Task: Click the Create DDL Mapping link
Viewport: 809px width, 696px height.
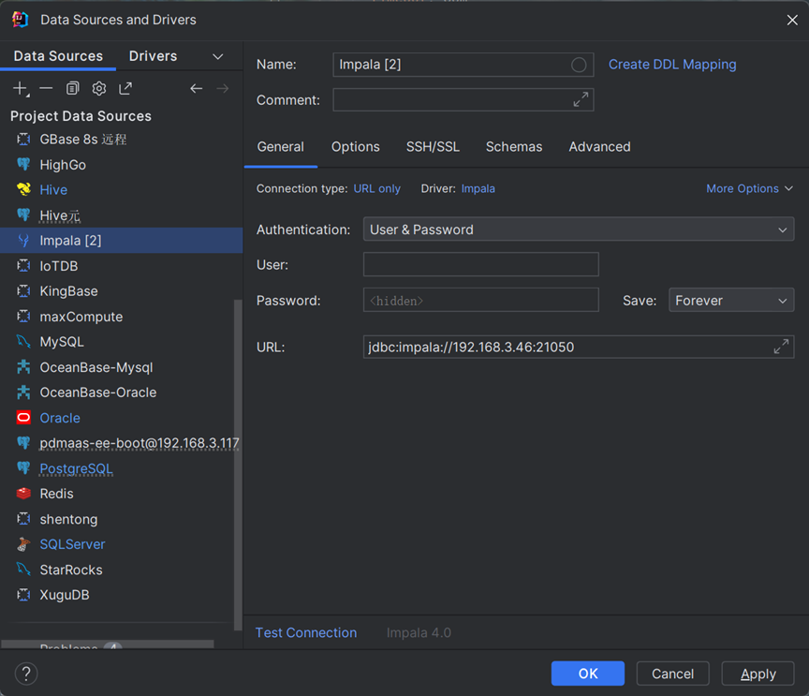Action: (672, 65)
